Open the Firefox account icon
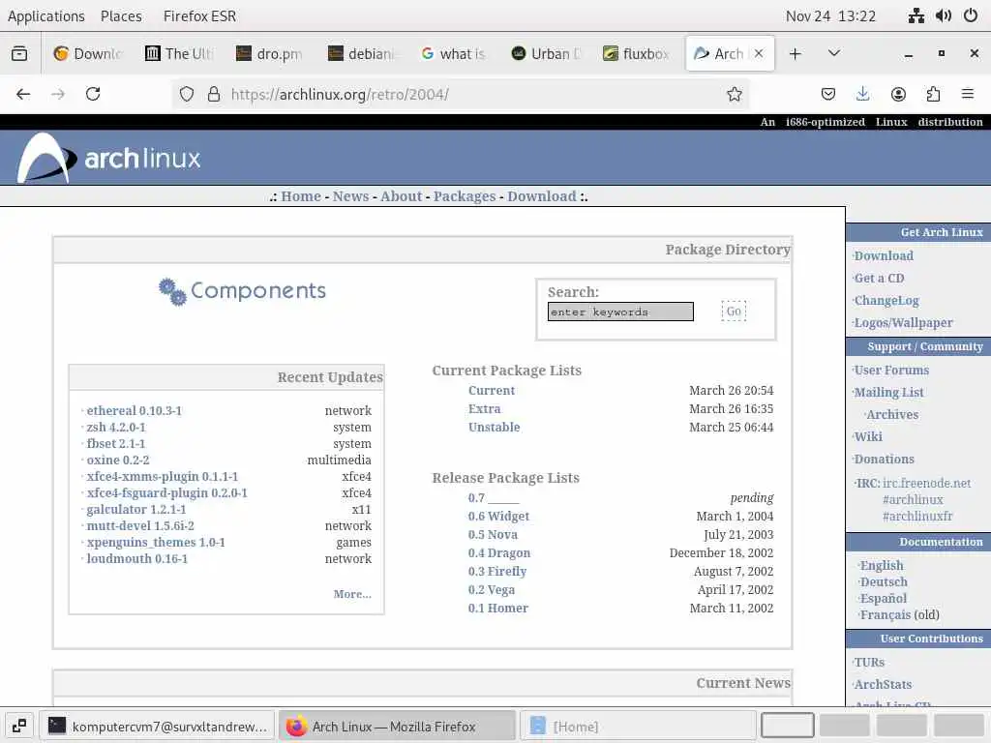This screenshot has width=991, height=743. click(x=898, y=94)
